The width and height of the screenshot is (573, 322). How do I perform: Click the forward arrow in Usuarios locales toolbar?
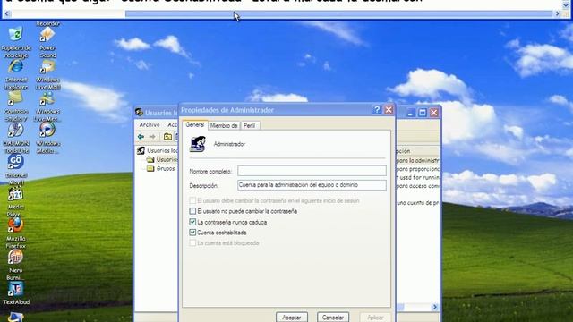click(152, 137)
